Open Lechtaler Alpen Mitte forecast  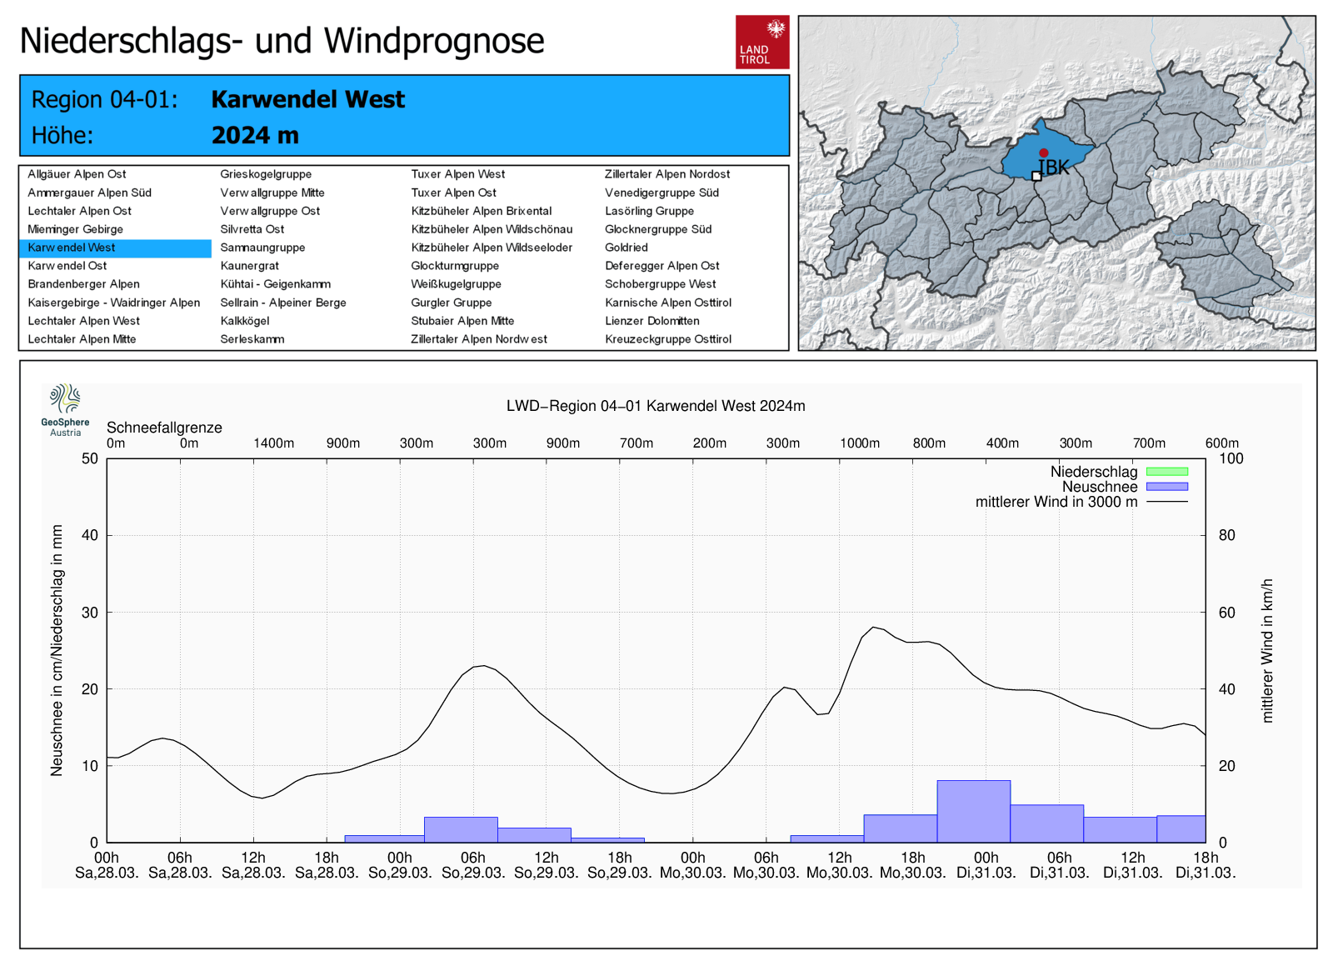coord(82,339)
